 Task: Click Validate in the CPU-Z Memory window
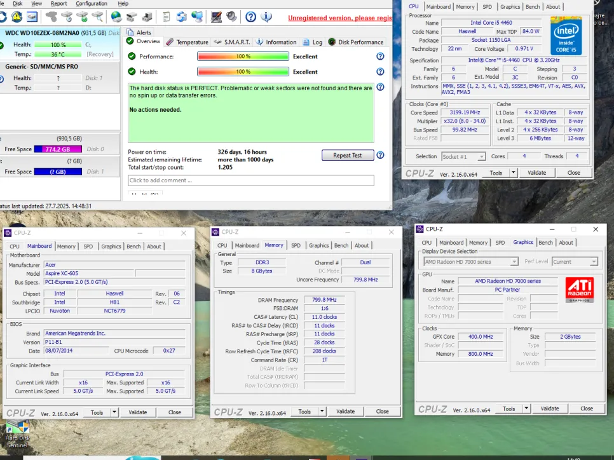click(x=345, y=412)
